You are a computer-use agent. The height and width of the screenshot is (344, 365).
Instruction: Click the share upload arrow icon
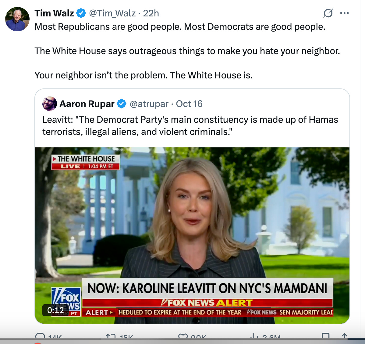pyautogui.click(x=345, y=336)
